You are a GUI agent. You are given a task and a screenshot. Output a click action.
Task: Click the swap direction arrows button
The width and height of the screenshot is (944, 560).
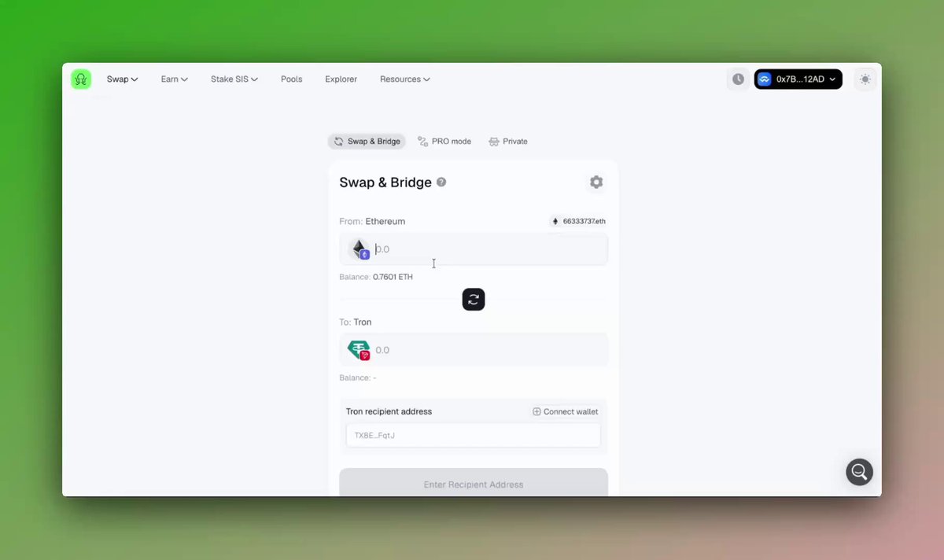[474, 300]
